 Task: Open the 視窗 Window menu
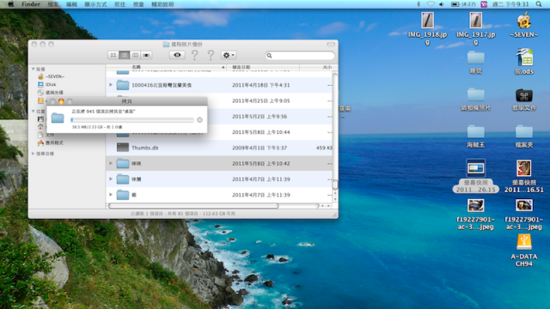tap(138, 4)
